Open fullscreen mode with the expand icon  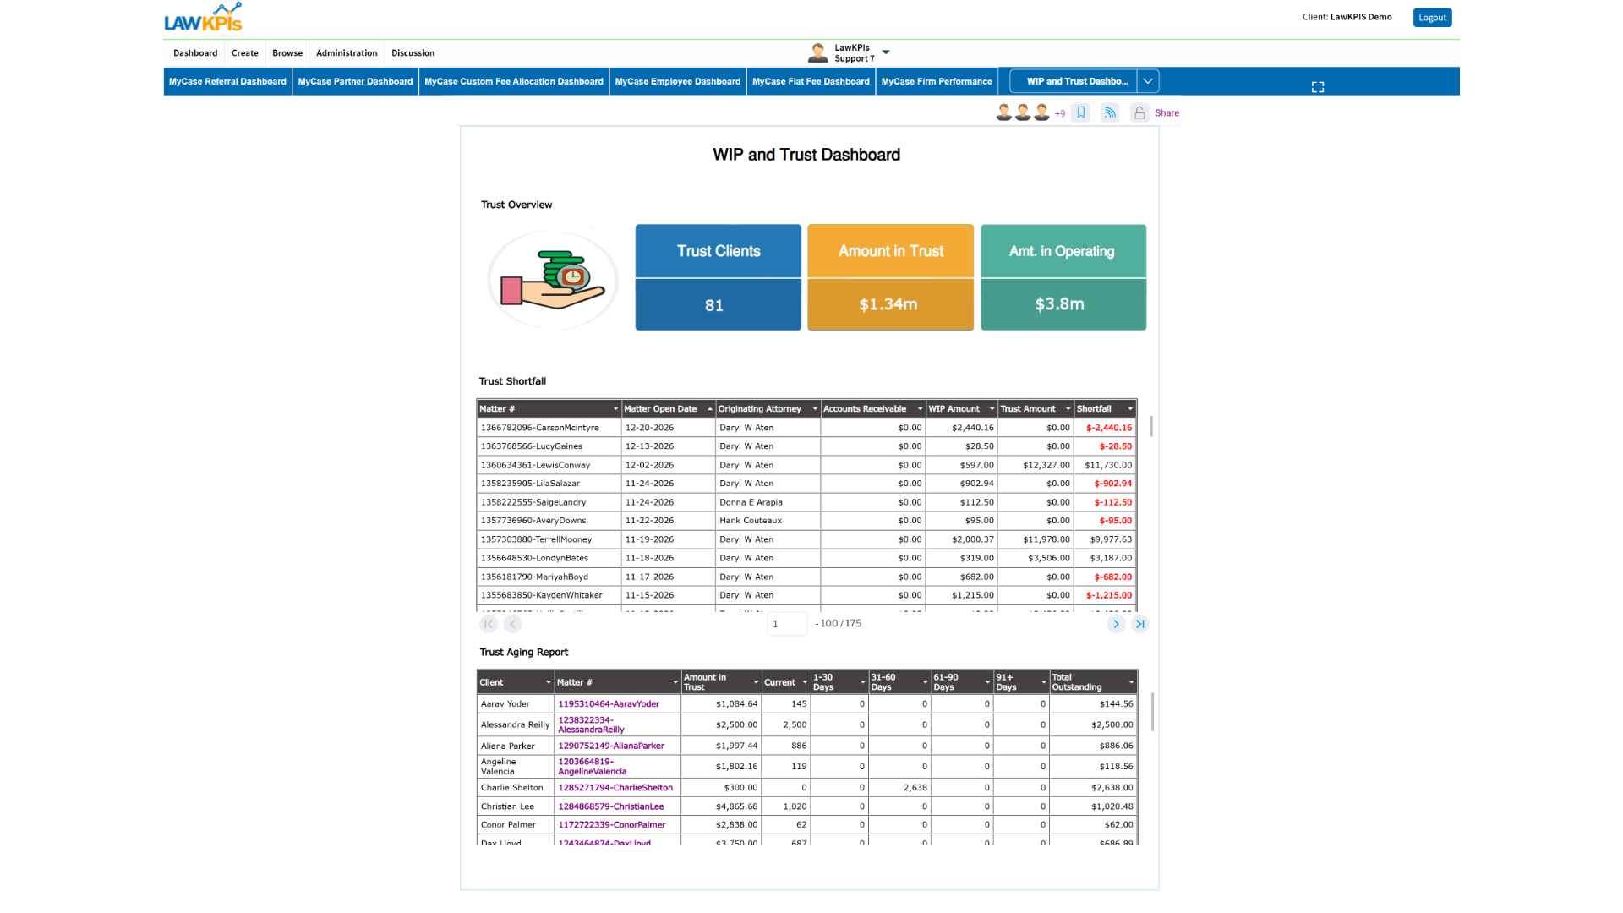click(x=1317, y=87)
